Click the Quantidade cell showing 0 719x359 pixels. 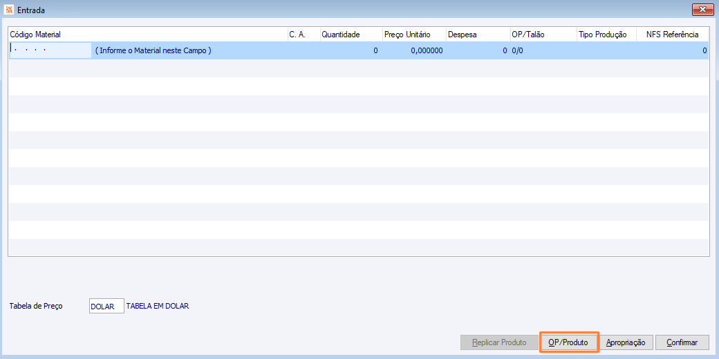click(x=351, y=51)
